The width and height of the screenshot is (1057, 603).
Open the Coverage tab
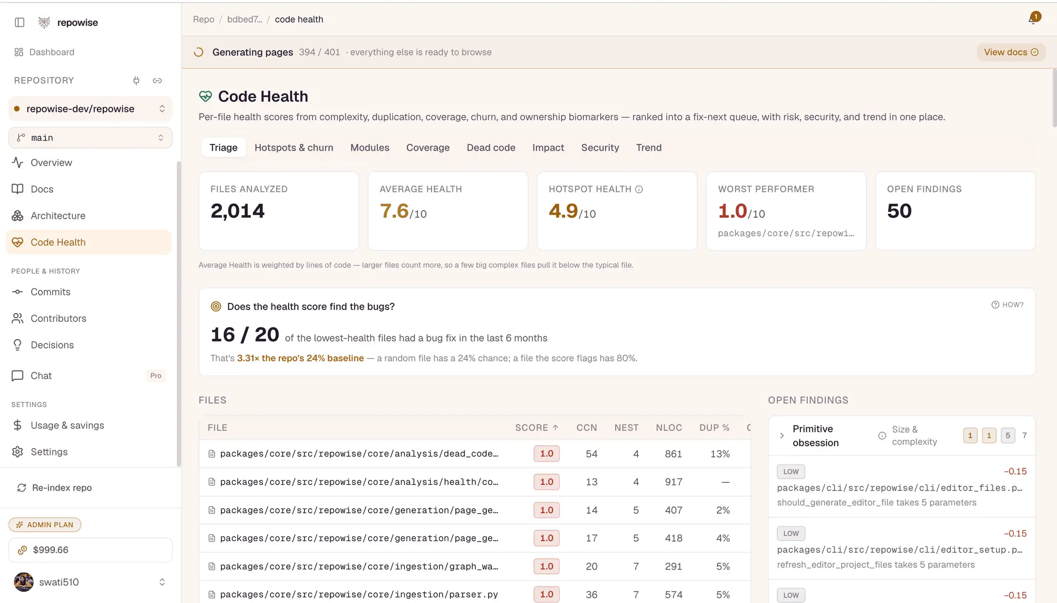point(428,148)
